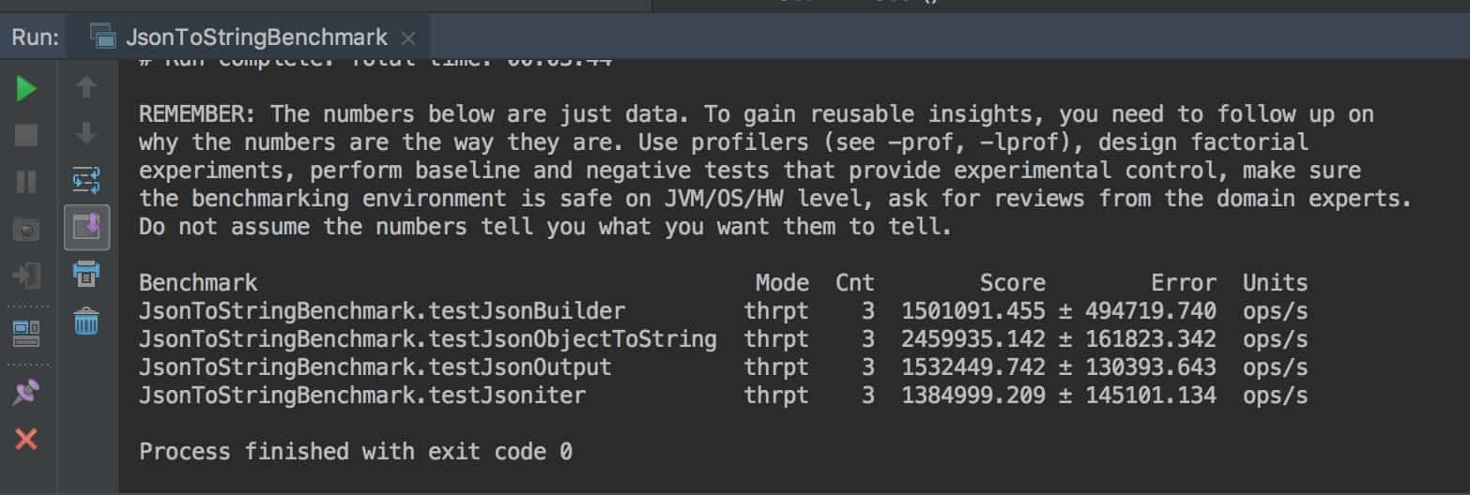The width and height of the screenshot is (1470, 495).
Task: Click the Restore Layout icon
Action: tap(26, 333)
